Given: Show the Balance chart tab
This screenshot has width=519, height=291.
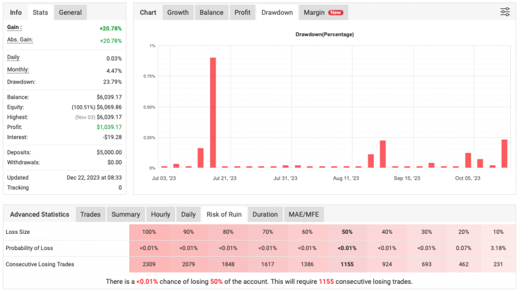Looking at the screenshot, I should coord(211,13).
